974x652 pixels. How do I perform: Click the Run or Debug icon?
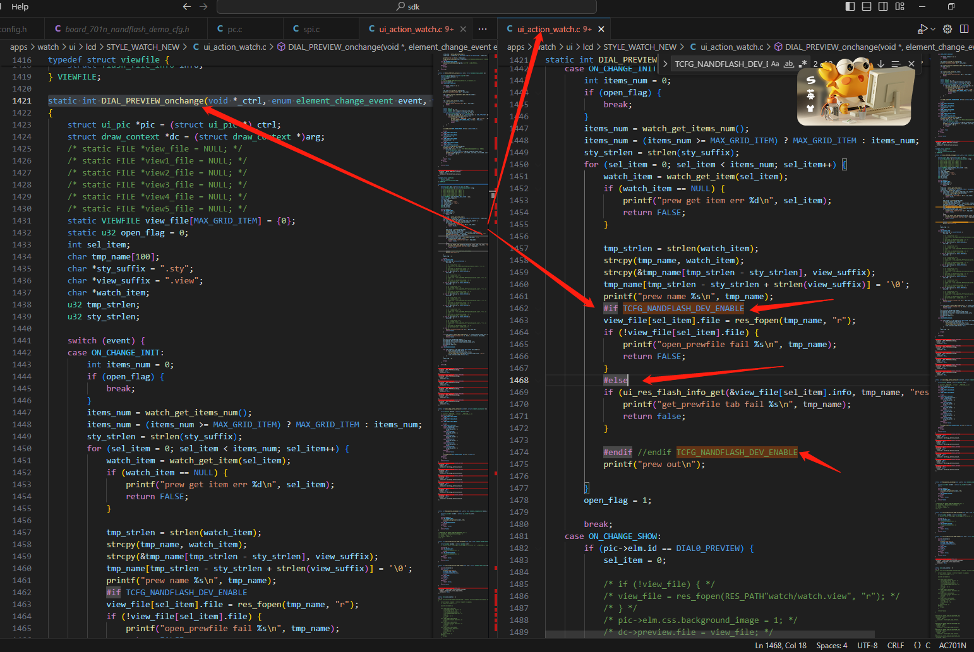tap(922, 29)
